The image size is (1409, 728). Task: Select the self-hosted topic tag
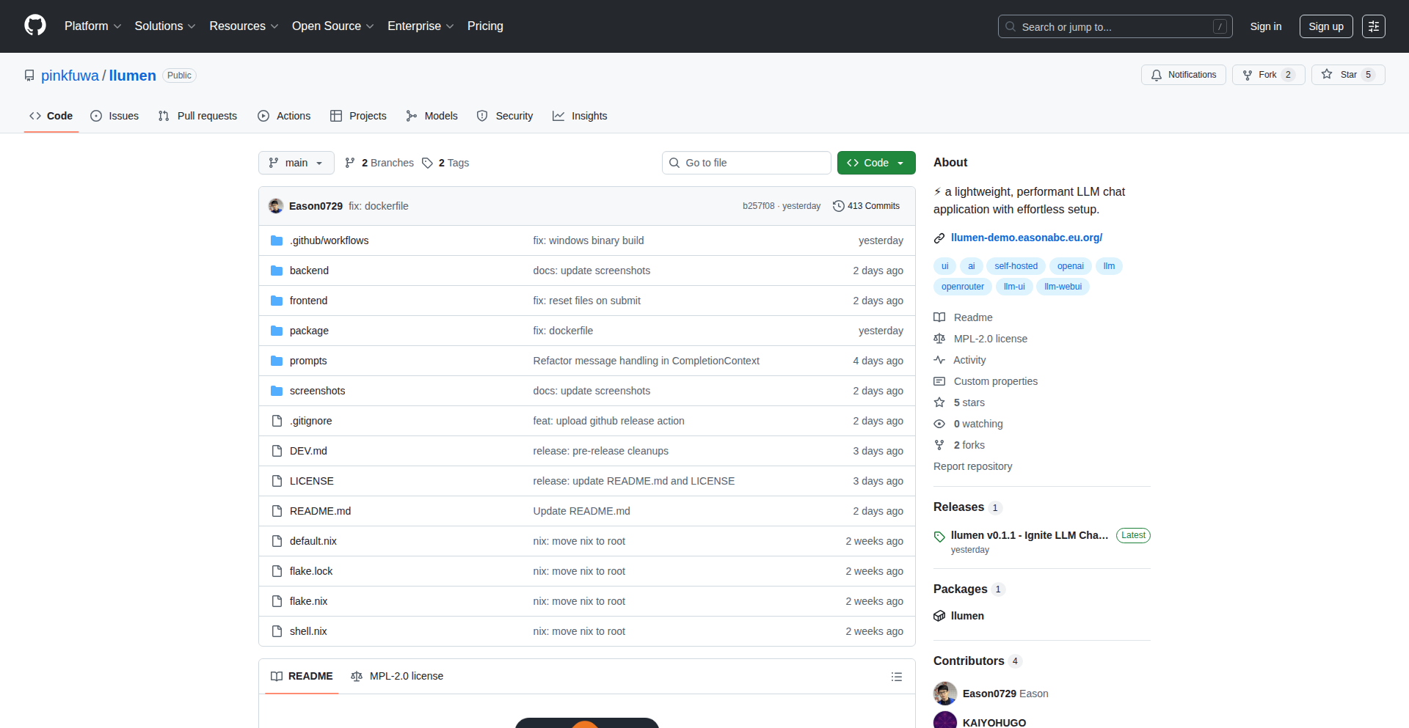1016,266
